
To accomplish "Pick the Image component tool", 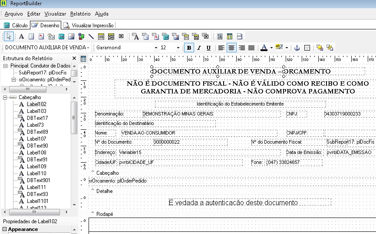I will (x=71, y=36).
